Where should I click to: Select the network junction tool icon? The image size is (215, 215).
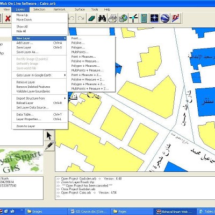tap(133, 18)
